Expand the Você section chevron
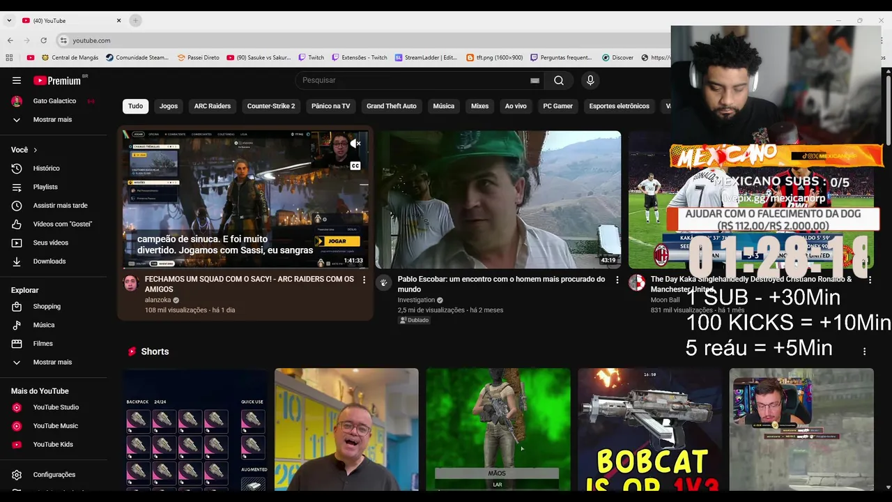This screenshot has height=502, width=892. [x=36, y=150]
